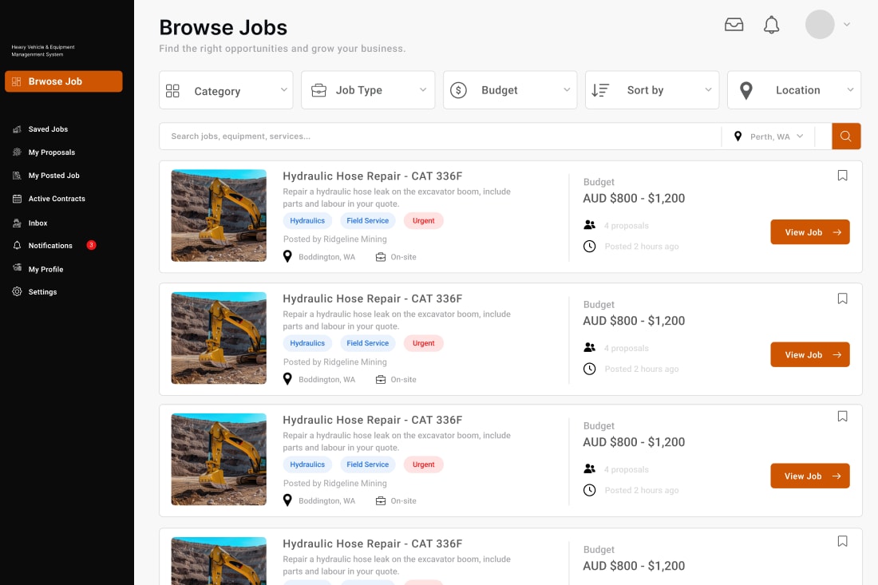Screen dimensions: 878x585
Task: Click the fourth listing's Hydraulic Hose Repair title
Action: click(x=373, y=543)
